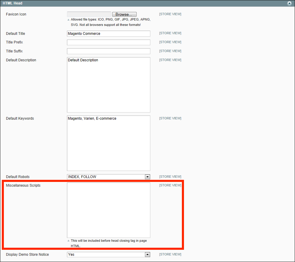This screenshot has width=295, height=262.
Task: Click the Browse button for Favicon Icon
Action: (124, 14)
